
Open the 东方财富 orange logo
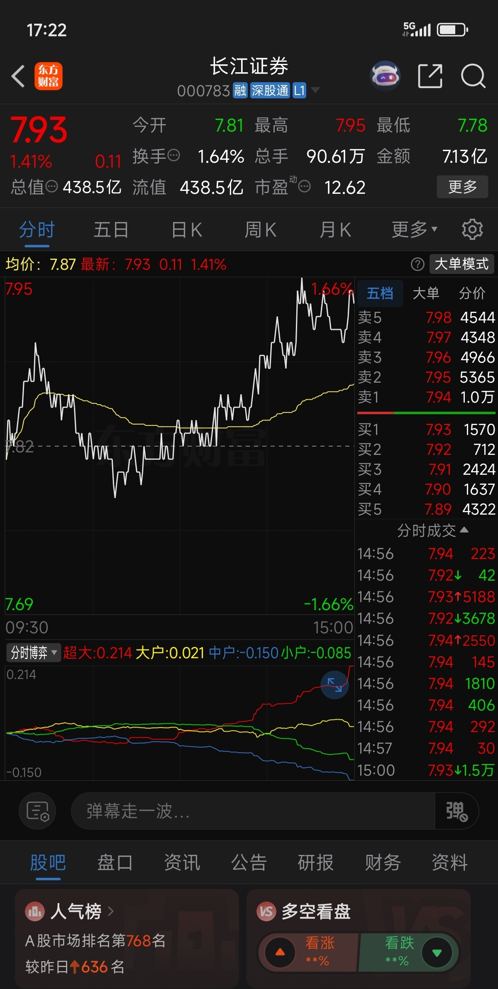(x=49, y=76)
